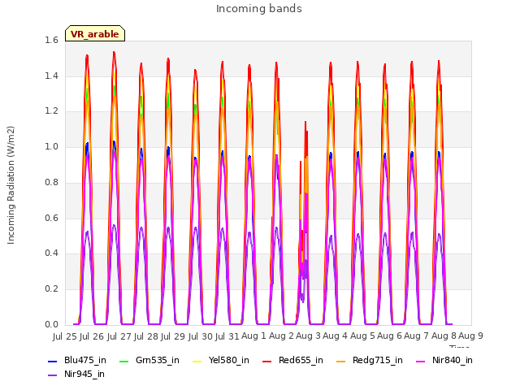This screenshot has width=520, height=390.
Task: Click the 1.0 y-axis tick label
Action: pyautogui.click(x=51, y=146)
